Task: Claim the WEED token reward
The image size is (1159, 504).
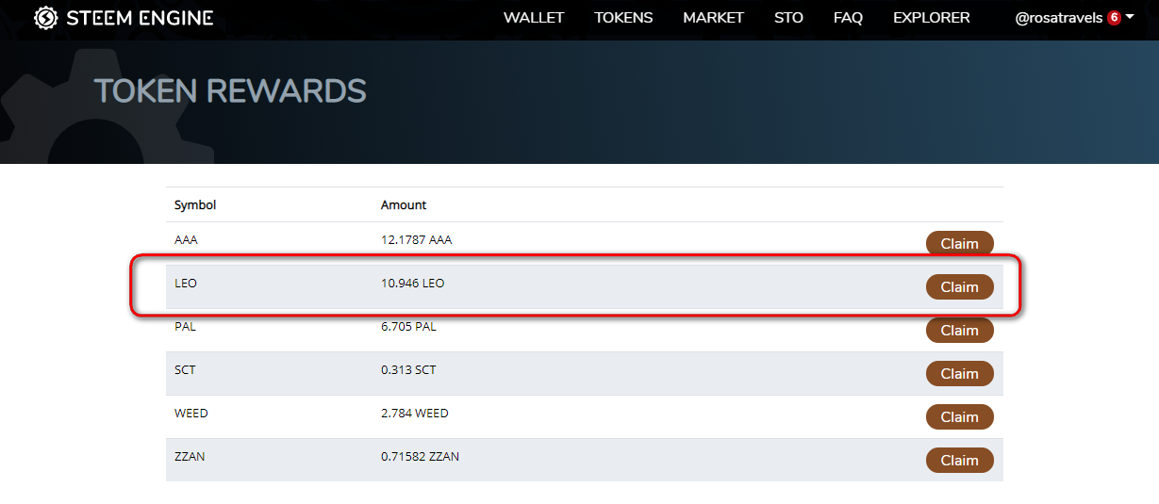Action: click(x=960, y=416)
